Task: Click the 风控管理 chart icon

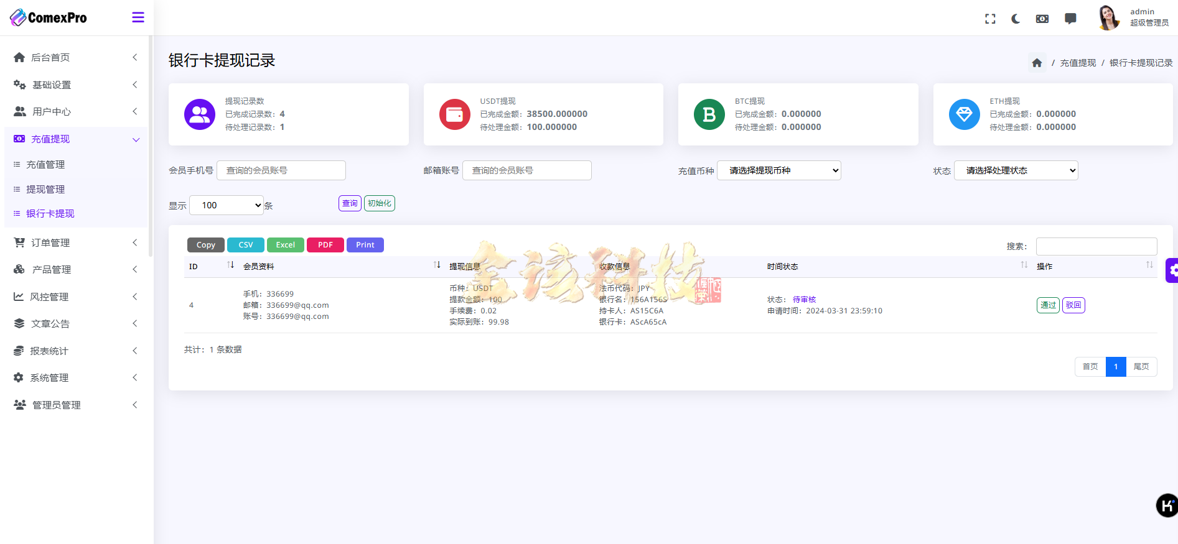Action: click(19, 297)
